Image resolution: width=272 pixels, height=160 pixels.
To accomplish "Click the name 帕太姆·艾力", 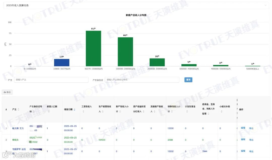I will (x=18, y=128).
